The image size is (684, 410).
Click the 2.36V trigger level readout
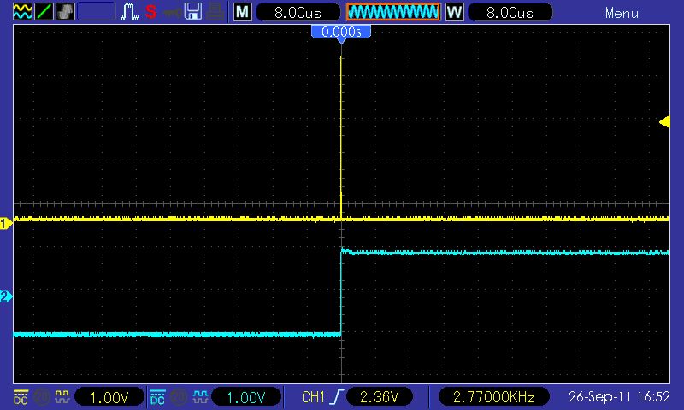point(381,397)
